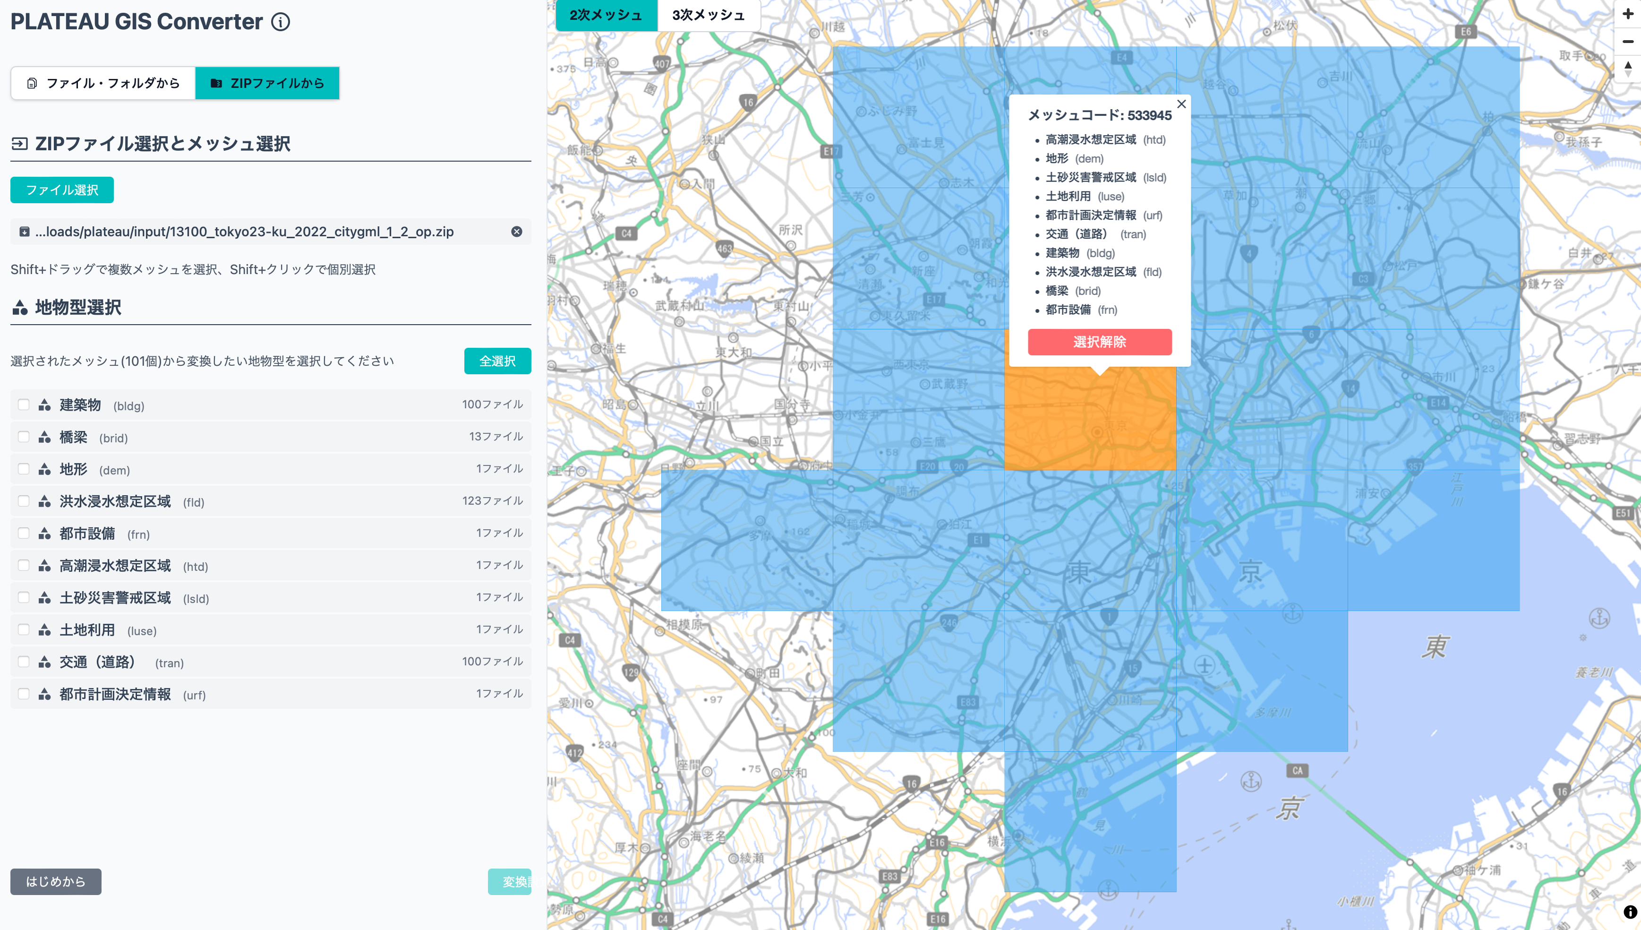Click the 洪水浸水想定区域 (fld) feature type icon
The width and height of the screenshot is (1641, 930).
45,501
